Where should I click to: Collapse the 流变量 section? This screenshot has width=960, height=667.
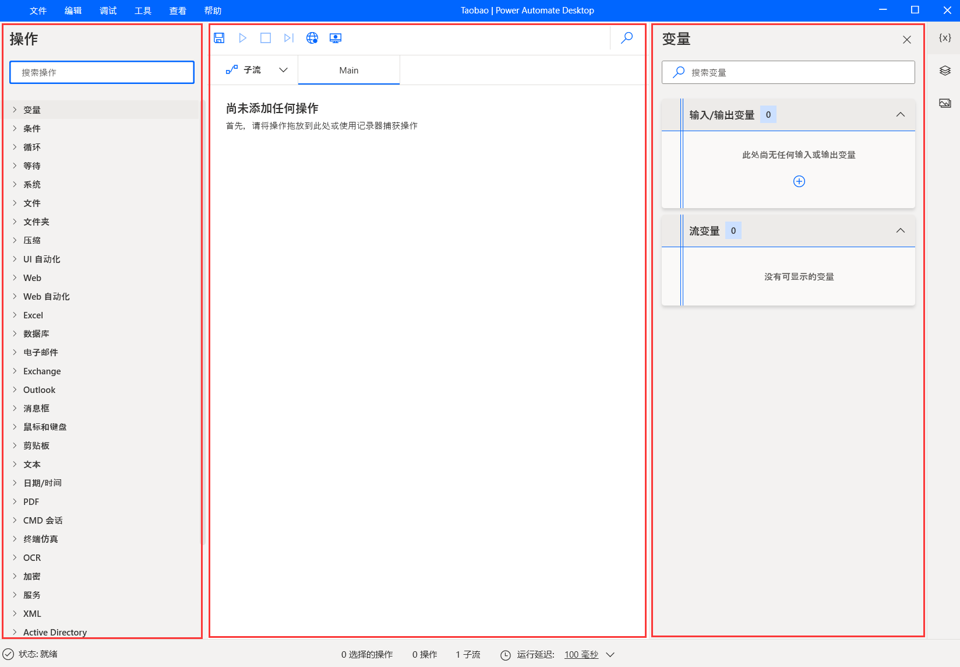click(x=901, y=231)
